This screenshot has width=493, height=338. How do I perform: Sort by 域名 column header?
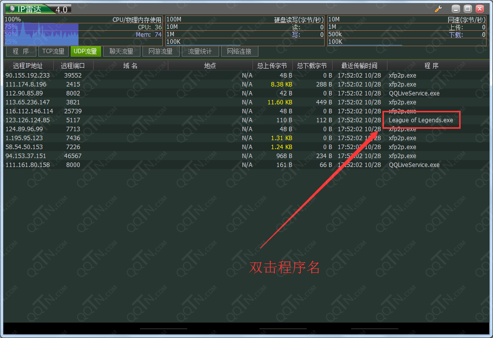pyautogui.click(x=130, y=66)
